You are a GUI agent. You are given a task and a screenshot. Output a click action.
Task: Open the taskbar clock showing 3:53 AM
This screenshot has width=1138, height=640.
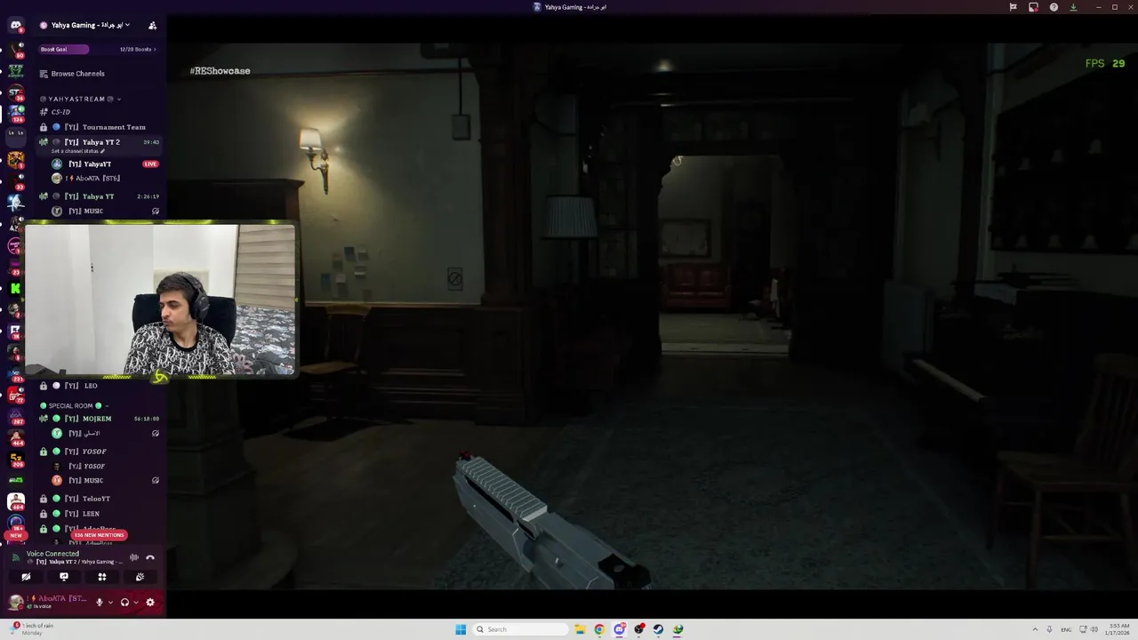[1118, 629]
